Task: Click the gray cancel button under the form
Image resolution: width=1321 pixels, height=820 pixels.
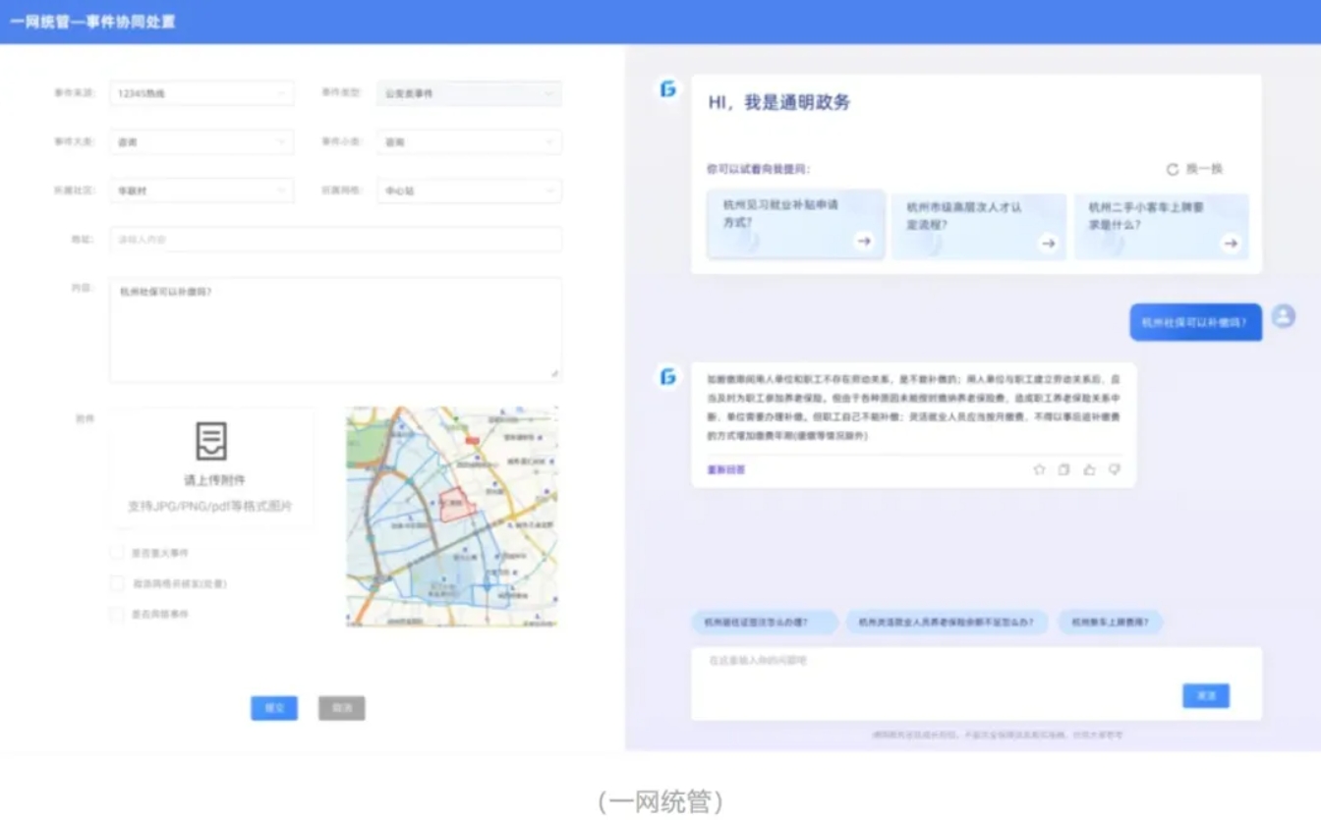Action: click(x=341, y=708)
